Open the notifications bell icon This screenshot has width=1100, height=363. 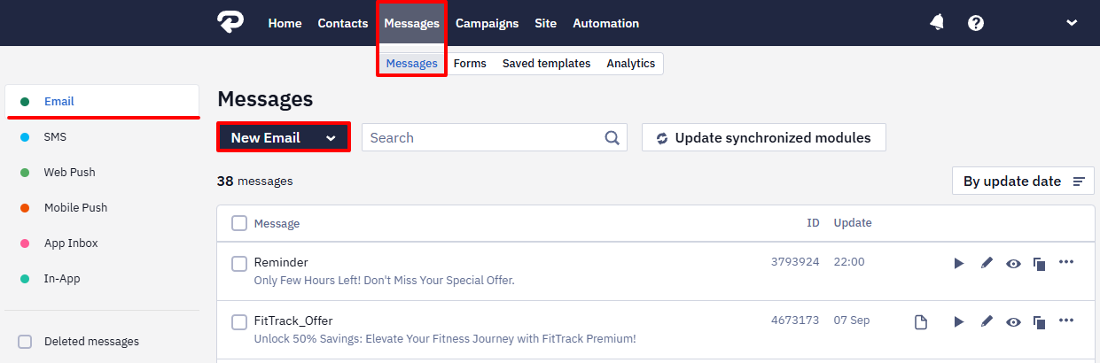click(937, 23)
